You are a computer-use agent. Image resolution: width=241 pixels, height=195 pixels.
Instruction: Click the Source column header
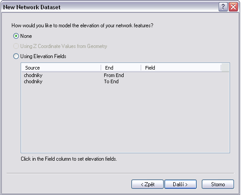click(61, 68)
